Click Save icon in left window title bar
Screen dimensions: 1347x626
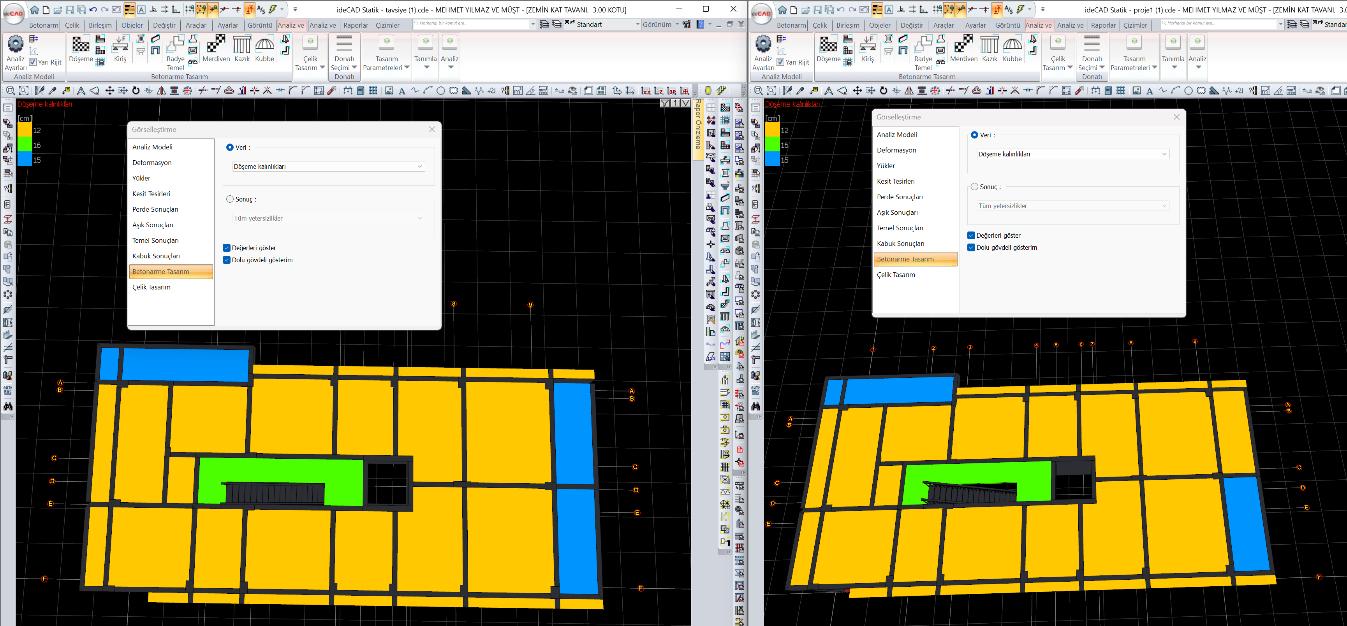(x=70, y=9)
